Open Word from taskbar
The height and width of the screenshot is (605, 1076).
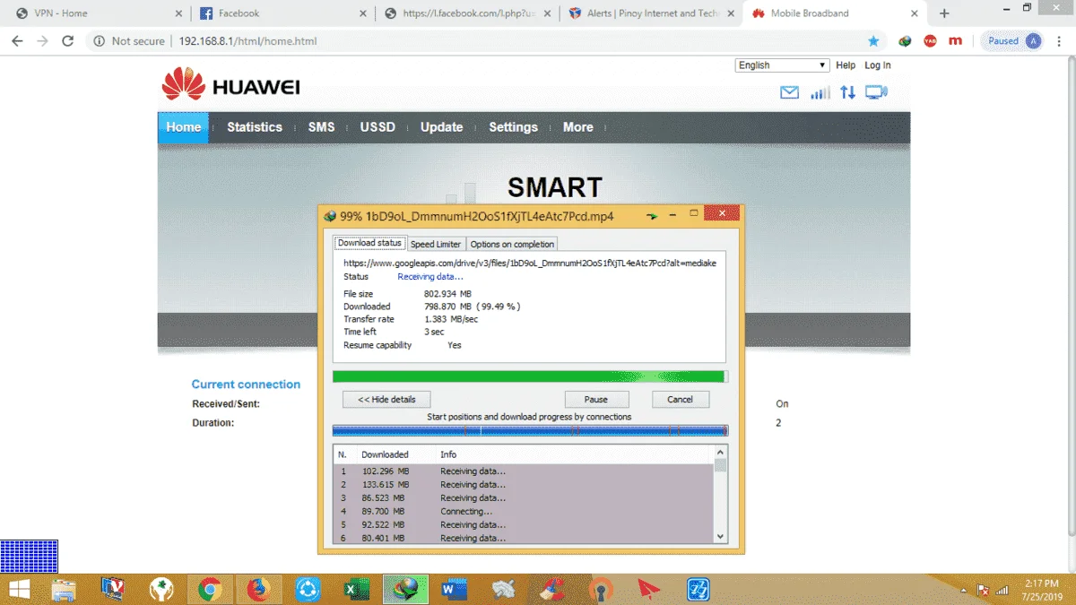pyautogui.click(x=455, y=589)
